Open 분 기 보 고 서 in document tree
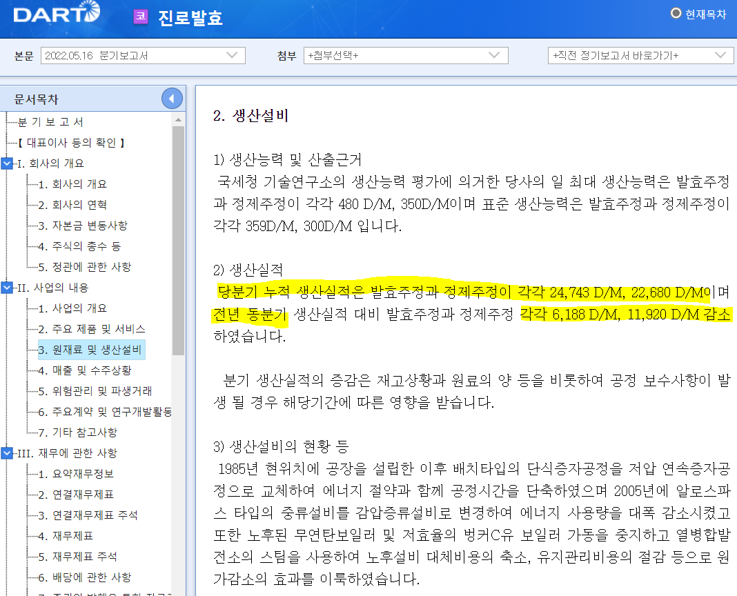Image resolution: width=737 pixels, height=596 pixels. tap(50, 121)
